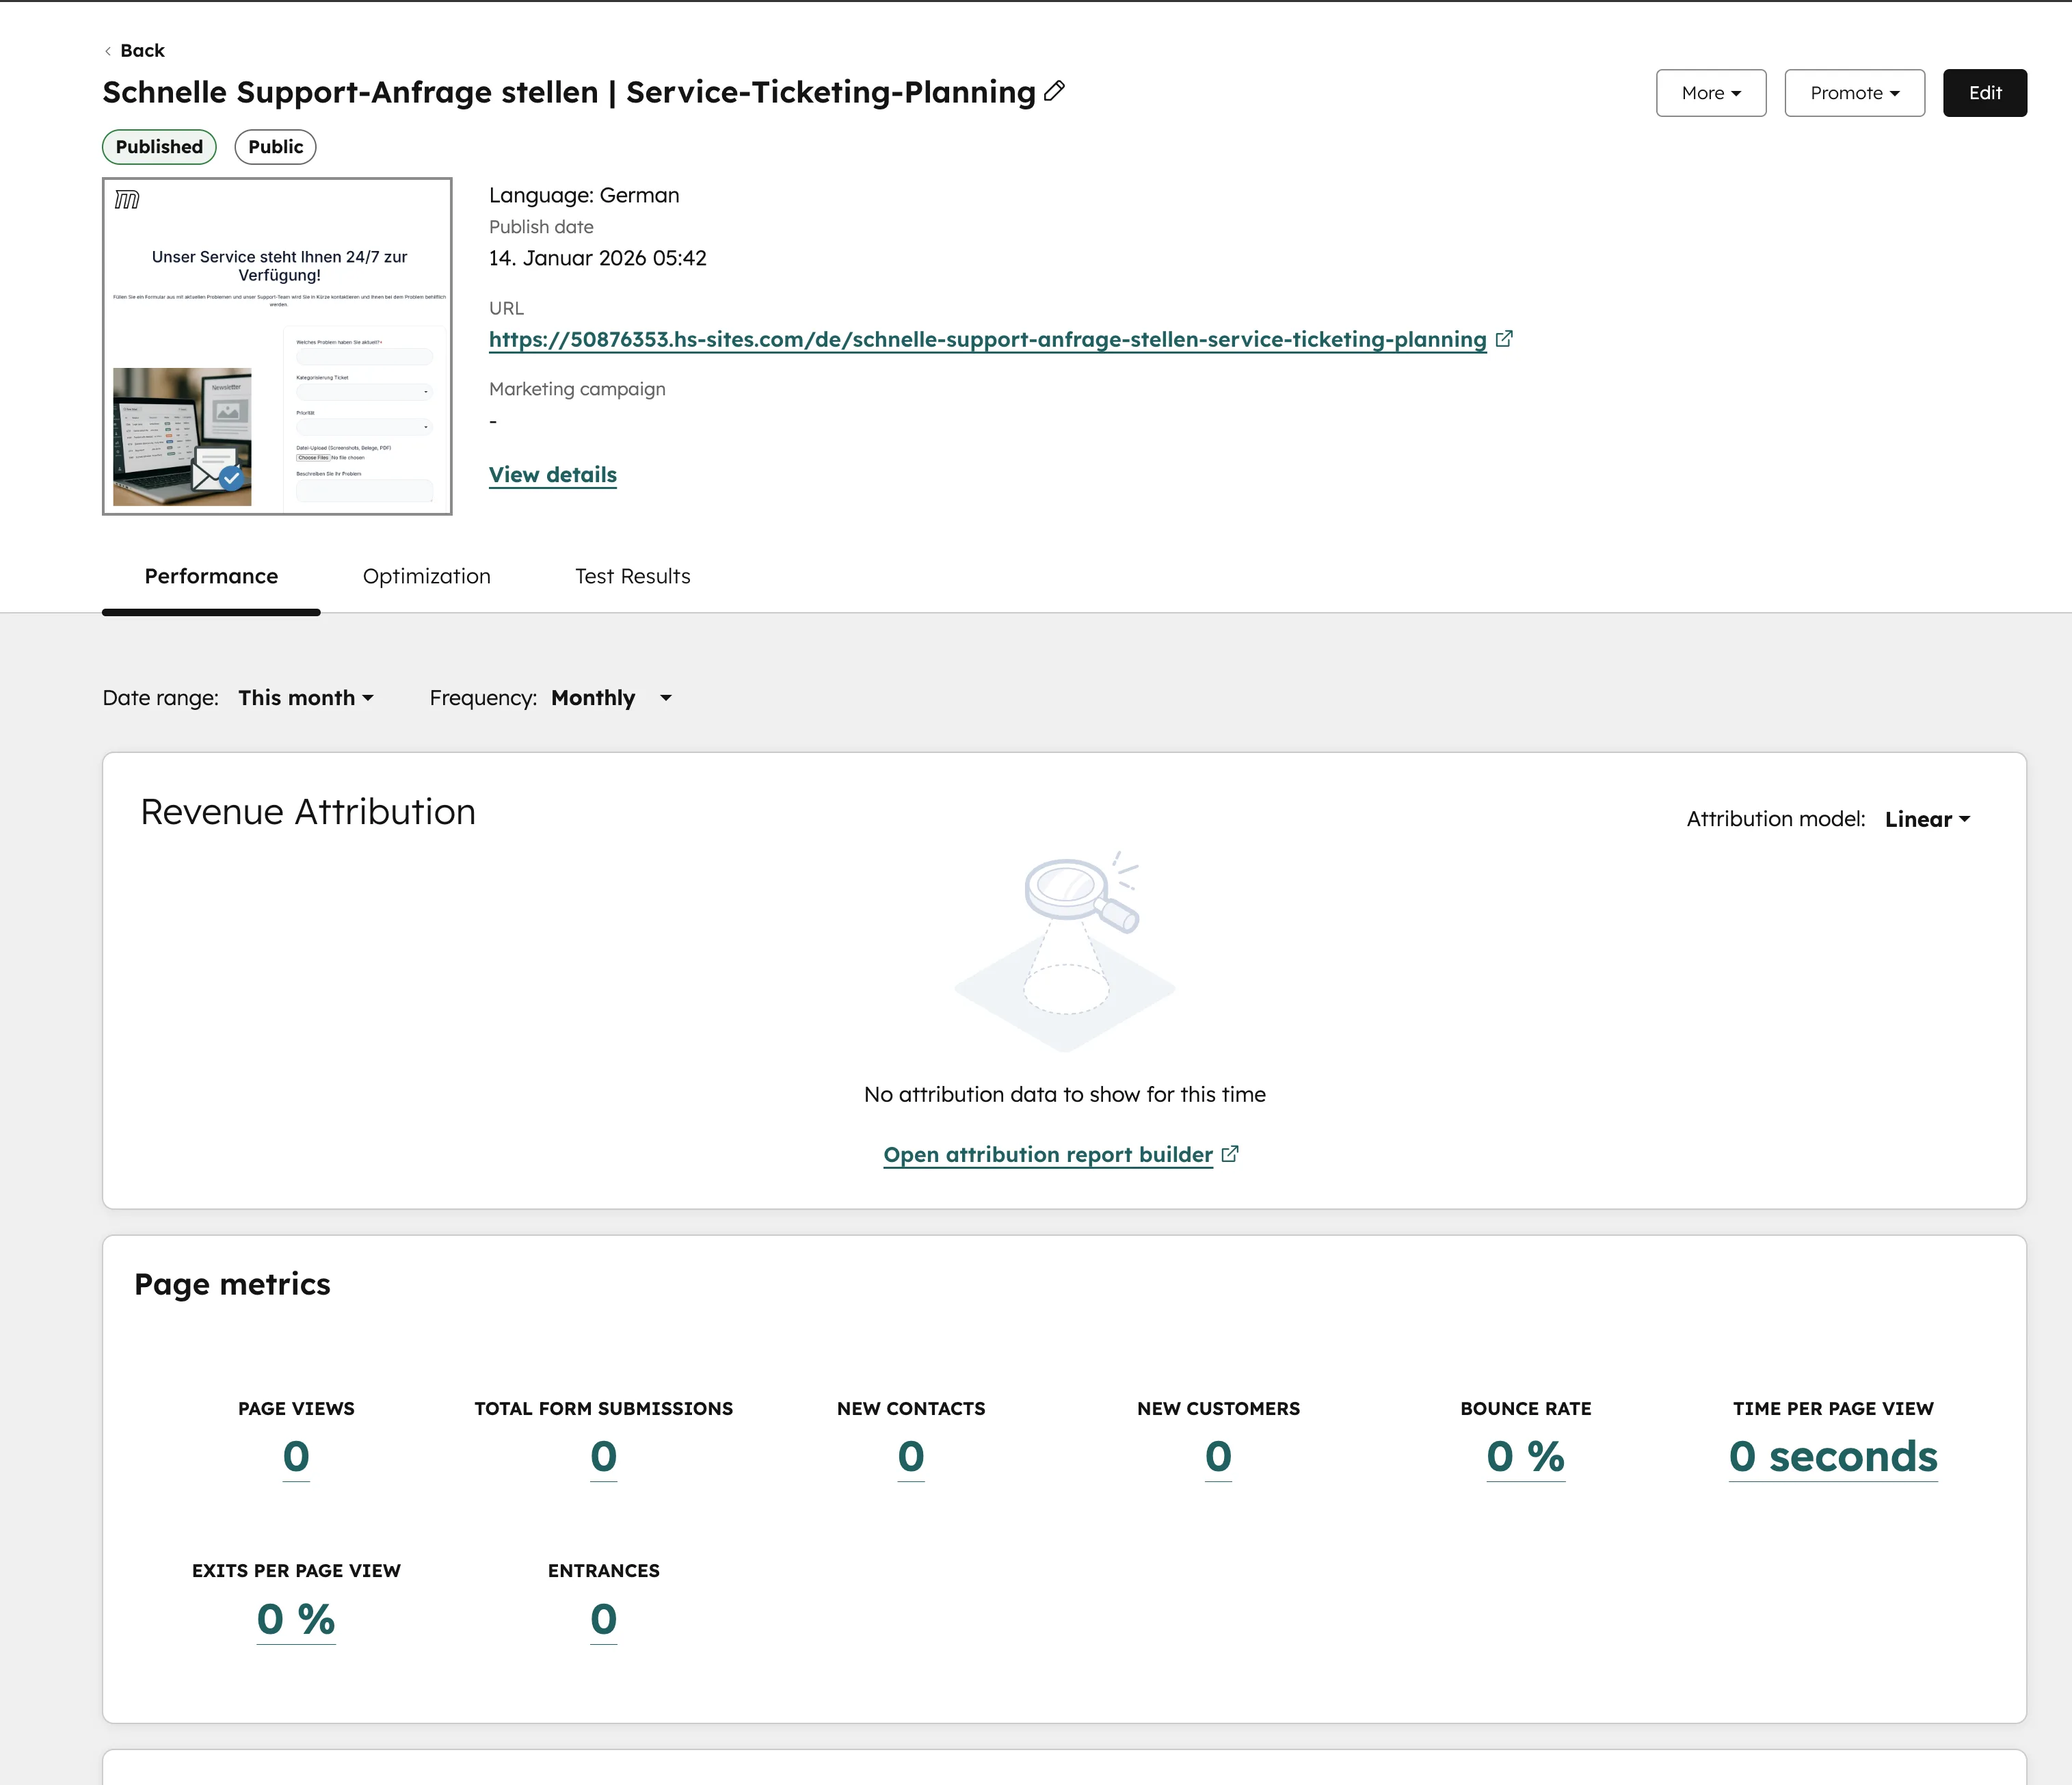Open the page URL via its external link icon
The height and width of the screenshot is (1785, 2072).
pos(1505,339)
